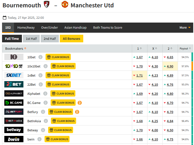Open the 1xBet bookmaker logo

pos(14,75)
